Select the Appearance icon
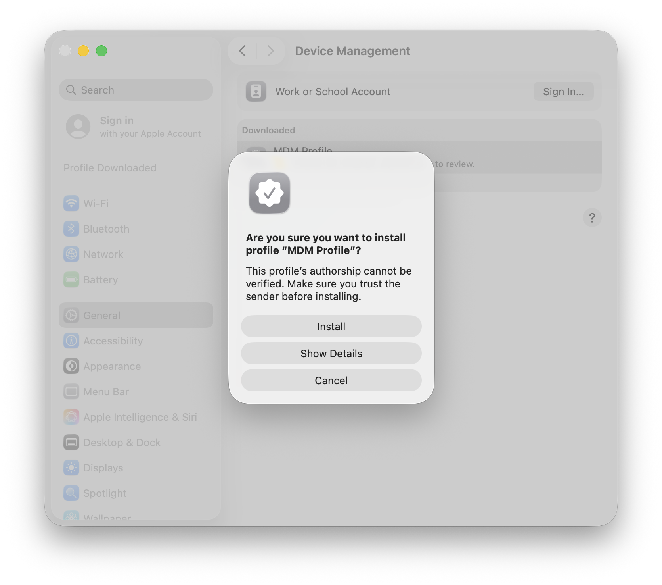Screen dimensions: 662x585 71,366
